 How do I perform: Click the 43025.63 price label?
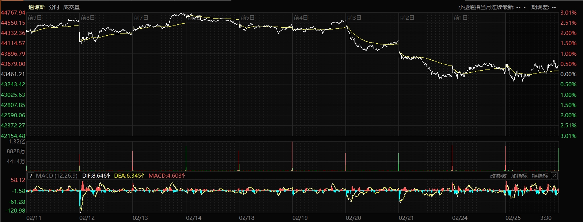pyautogui.click(x=13, y=95)
